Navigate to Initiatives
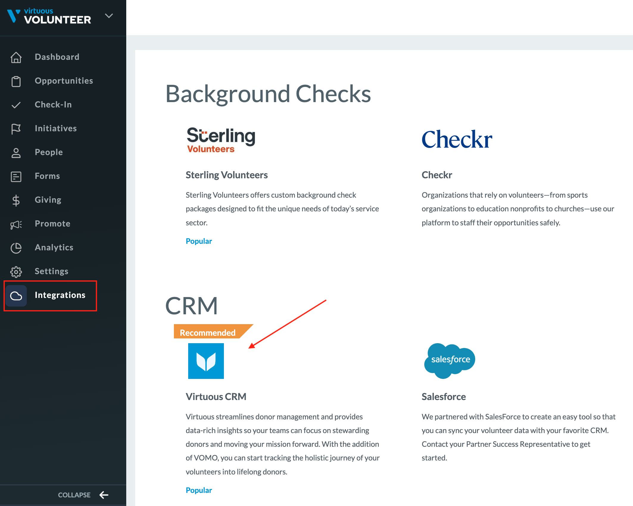Viewport: 633px width, 506px height. click(x=56, y=128)
